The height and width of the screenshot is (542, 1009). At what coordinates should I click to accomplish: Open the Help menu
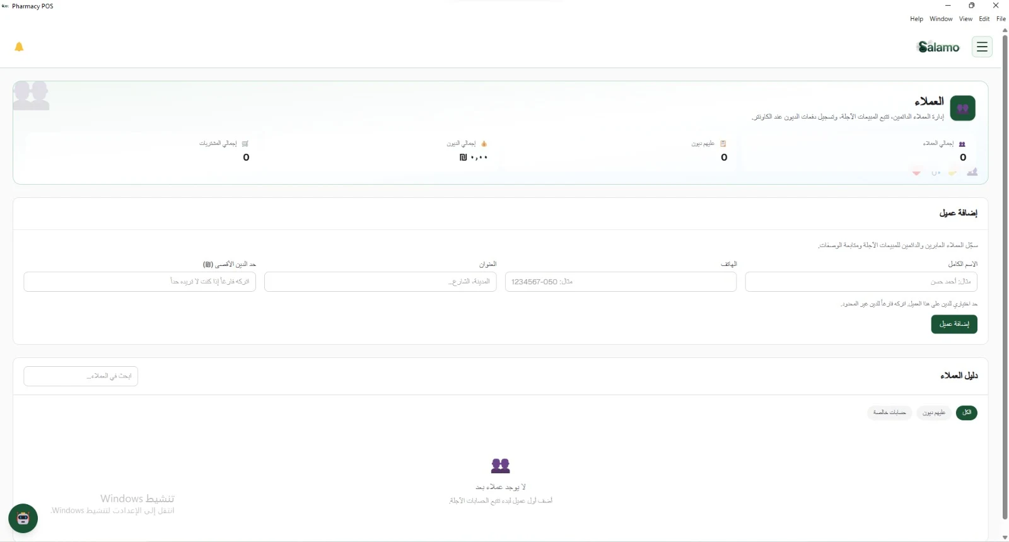[916, 19]
